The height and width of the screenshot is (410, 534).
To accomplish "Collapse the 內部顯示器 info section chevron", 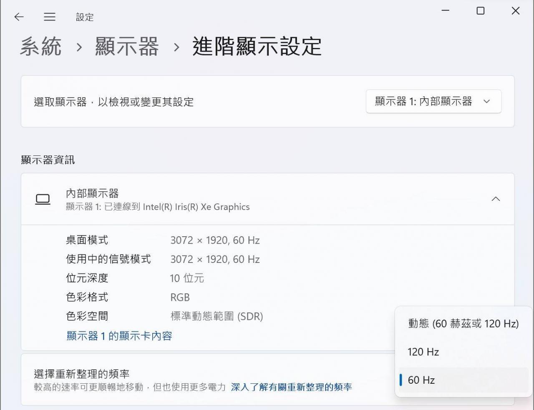I will pyautogui.click(x=496, y=199).
